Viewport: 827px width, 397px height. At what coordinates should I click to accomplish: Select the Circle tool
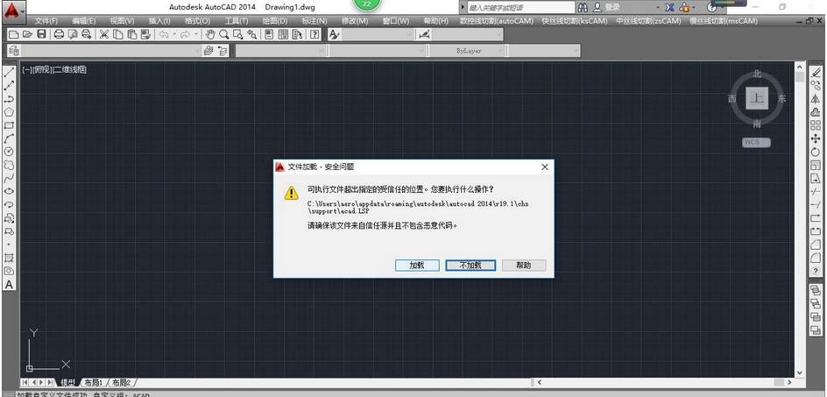point(9,152)
